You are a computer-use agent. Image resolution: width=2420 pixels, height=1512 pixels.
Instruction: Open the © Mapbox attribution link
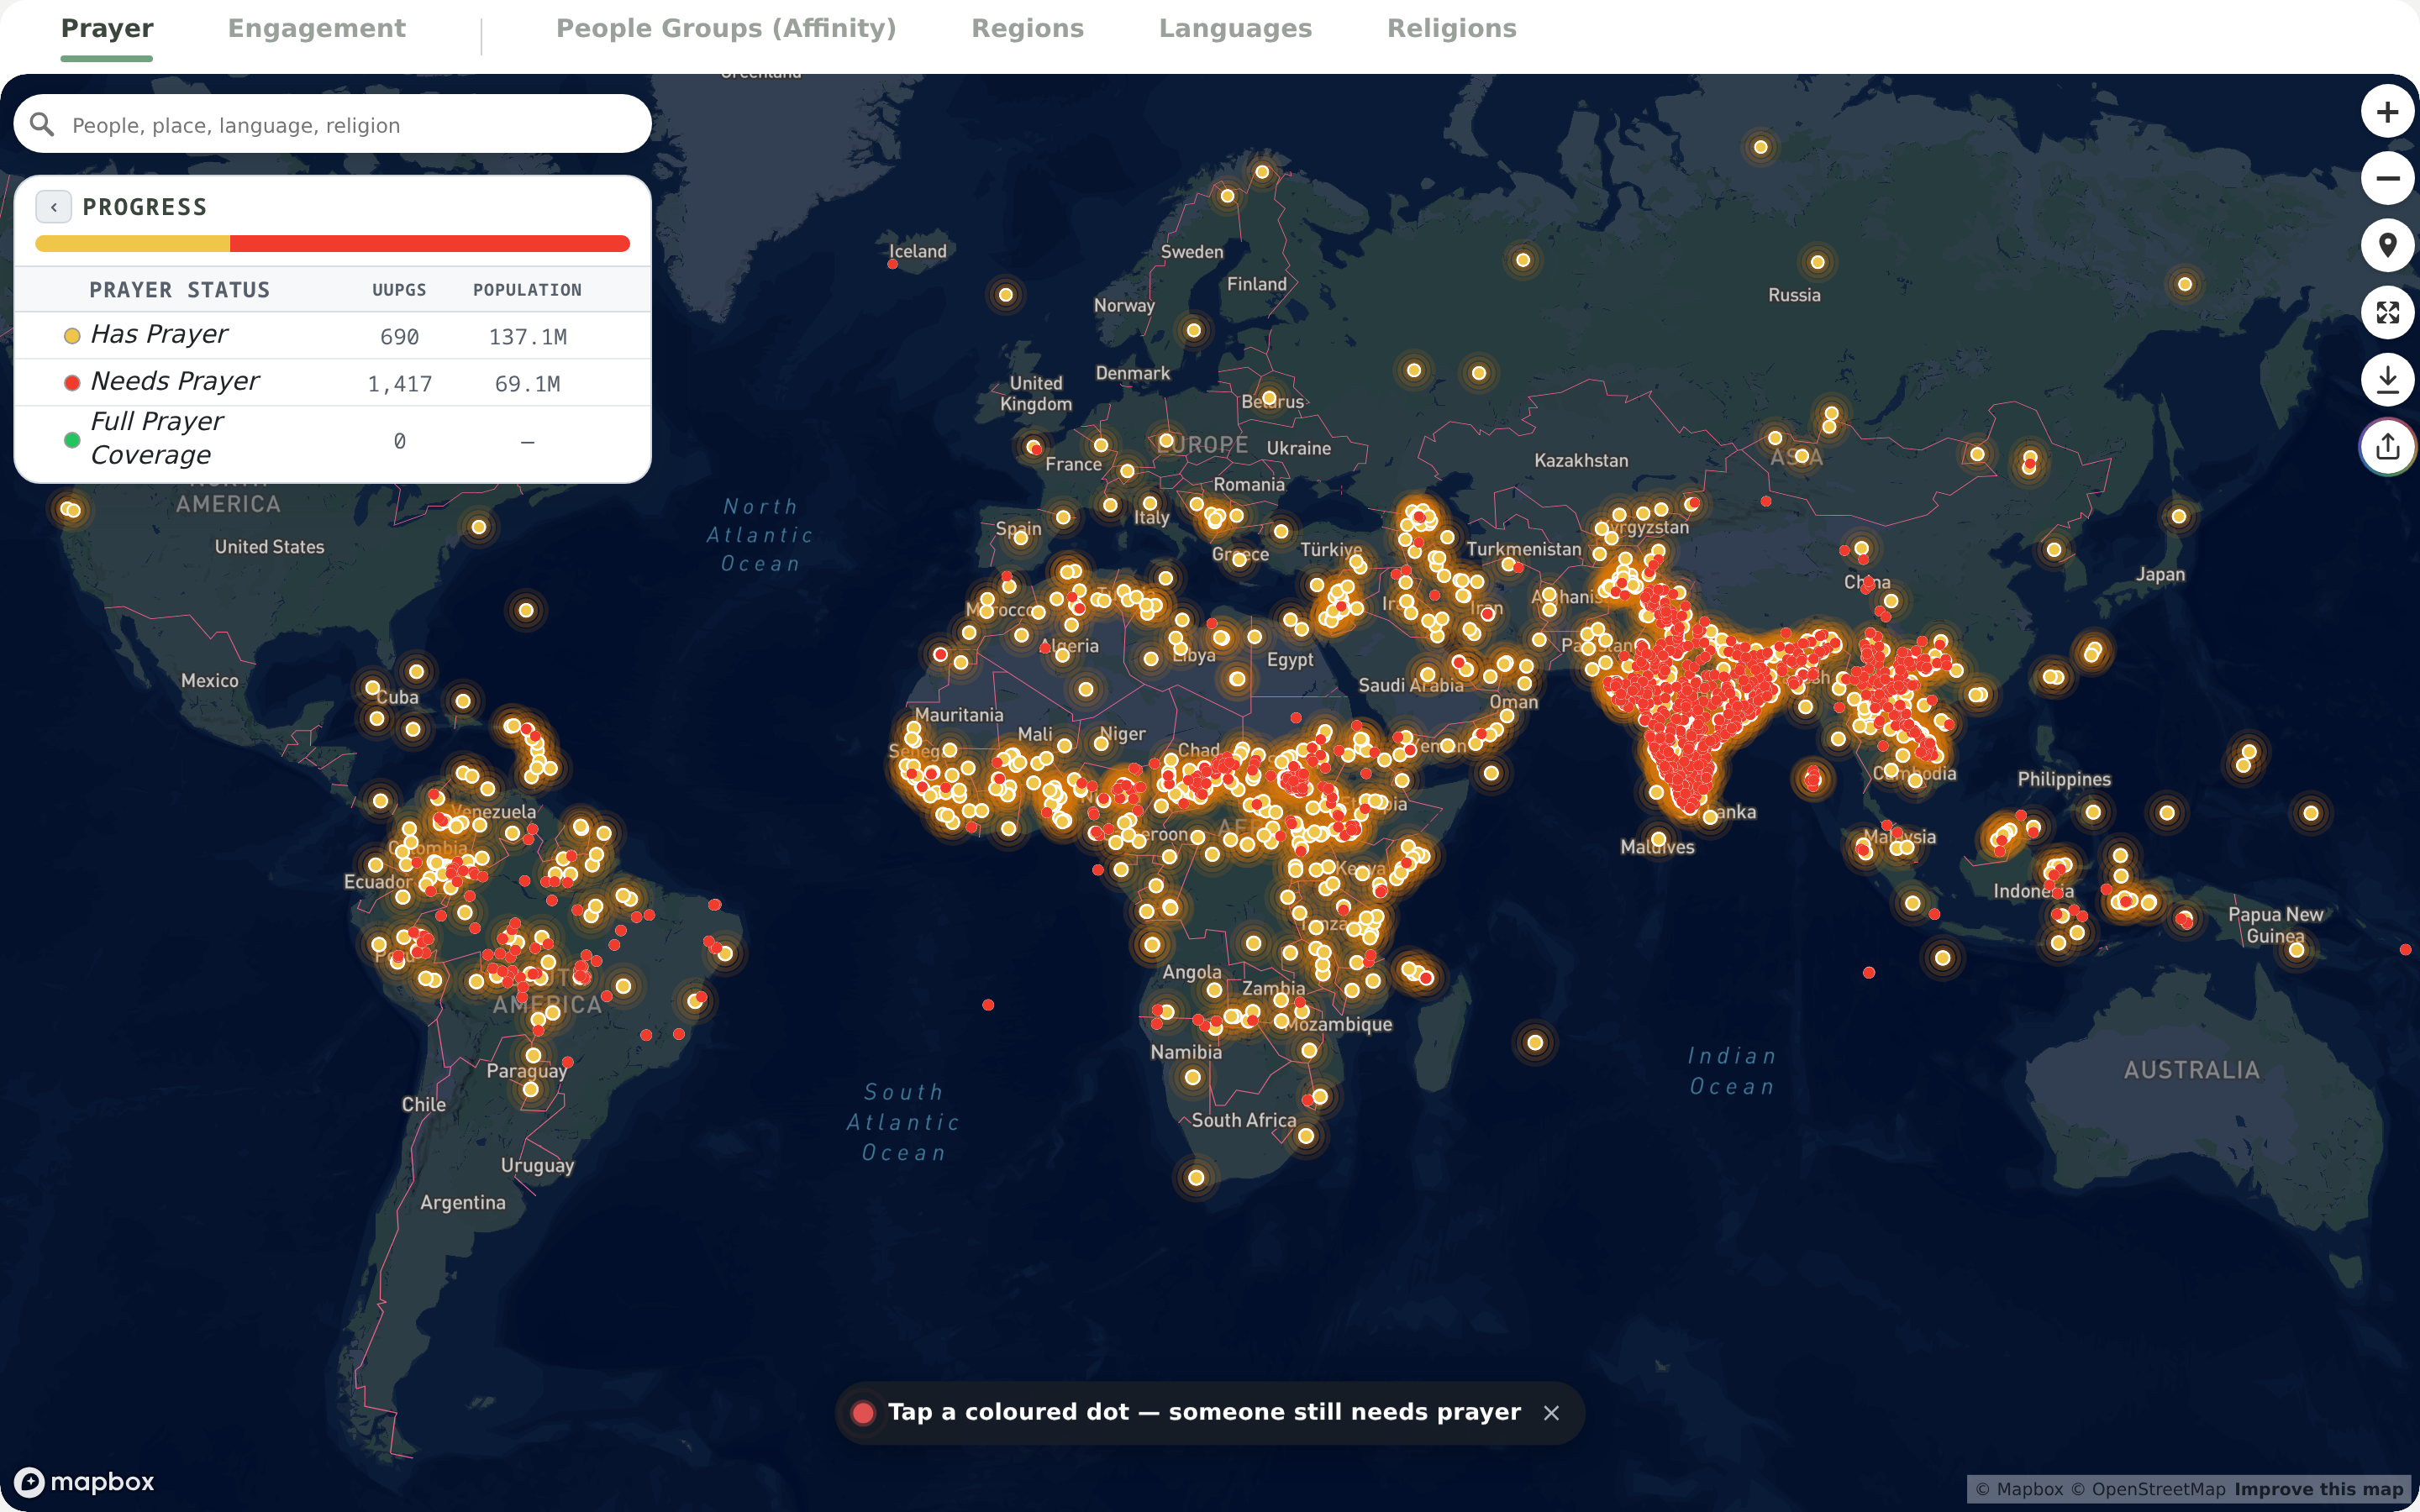point(2019,1489)
